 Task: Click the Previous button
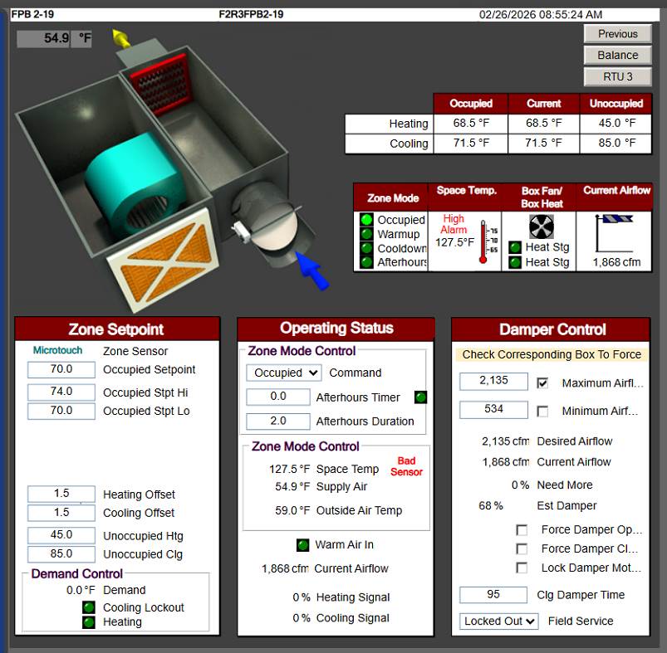coord(617,34)
